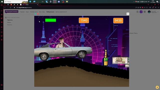The image size is (160, 90).
Task: Click the purple square icon in header
Action: (x=141, y=12)
